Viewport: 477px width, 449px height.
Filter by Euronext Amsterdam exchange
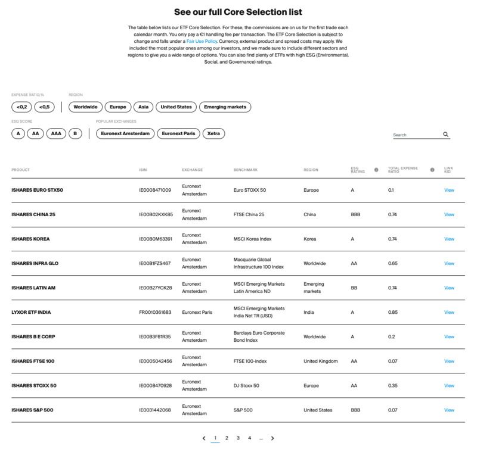coord(125,133)
